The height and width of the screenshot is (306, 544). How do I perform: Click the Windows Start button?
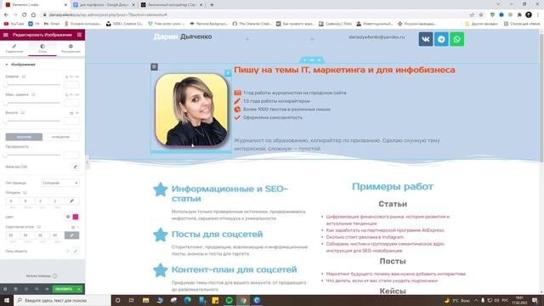point(6,300)
